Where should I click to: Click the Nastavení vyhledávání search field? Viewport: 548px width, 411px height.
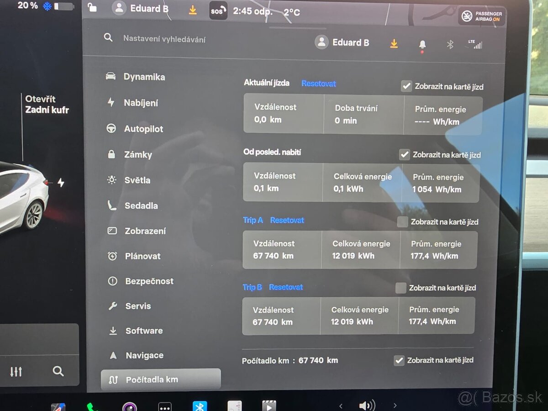164,39
